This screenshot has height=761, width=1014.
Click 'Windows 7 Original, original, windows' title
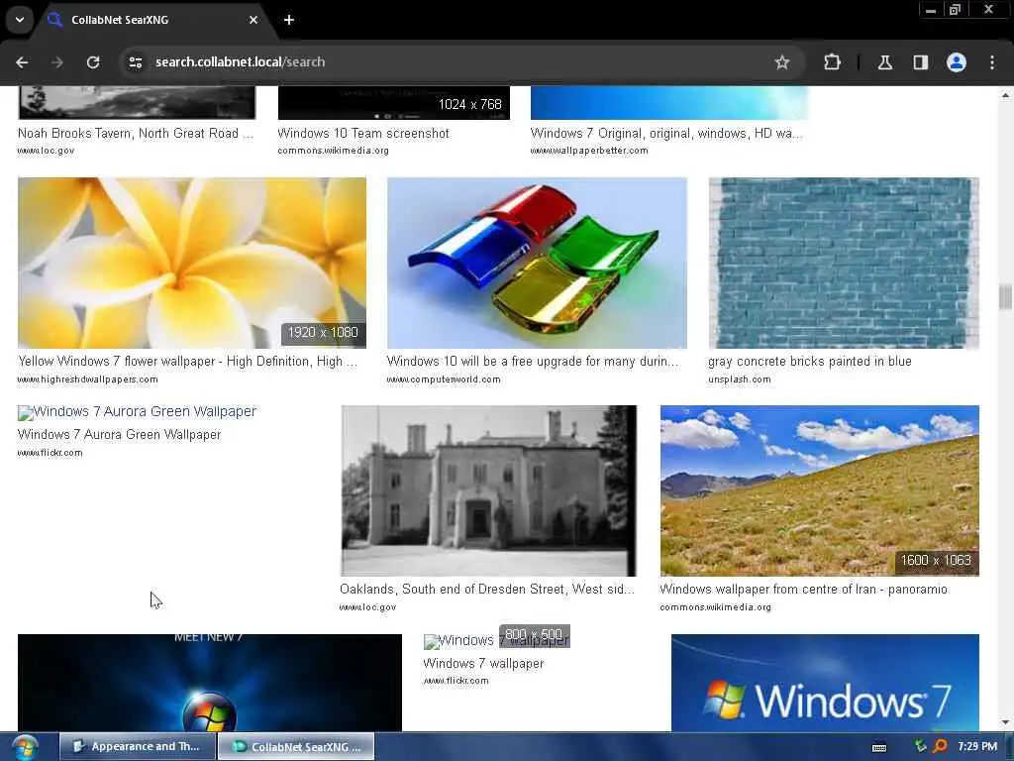point(666,134)
